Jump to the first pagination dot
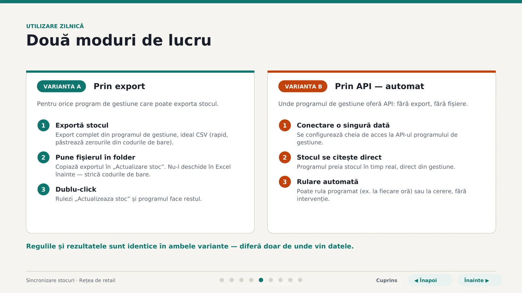This screenshot has height=293, width=522. click(x=222, y=280)
